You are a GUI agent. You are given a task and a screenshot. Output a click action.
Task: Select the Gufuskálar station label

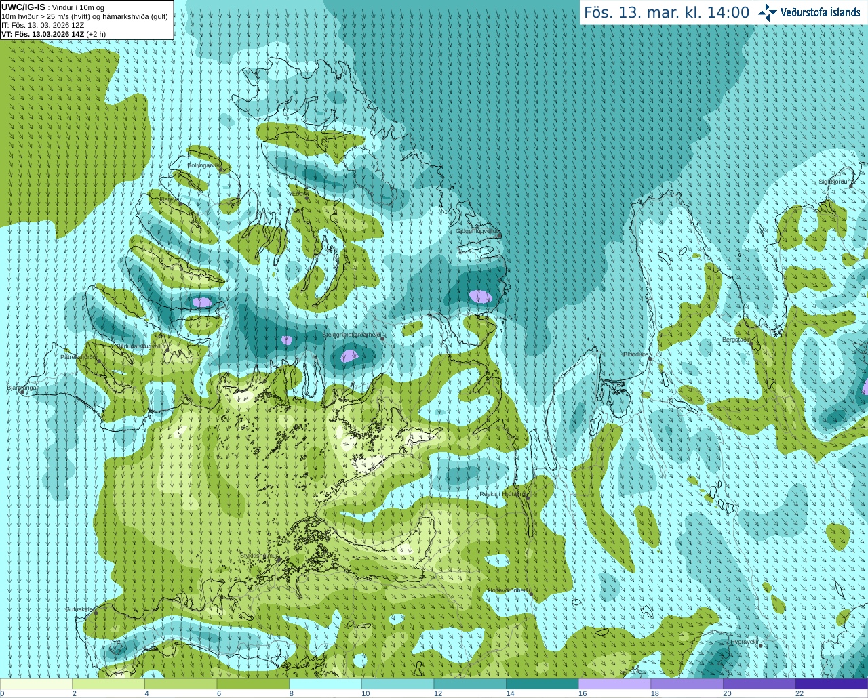point(80,609)
